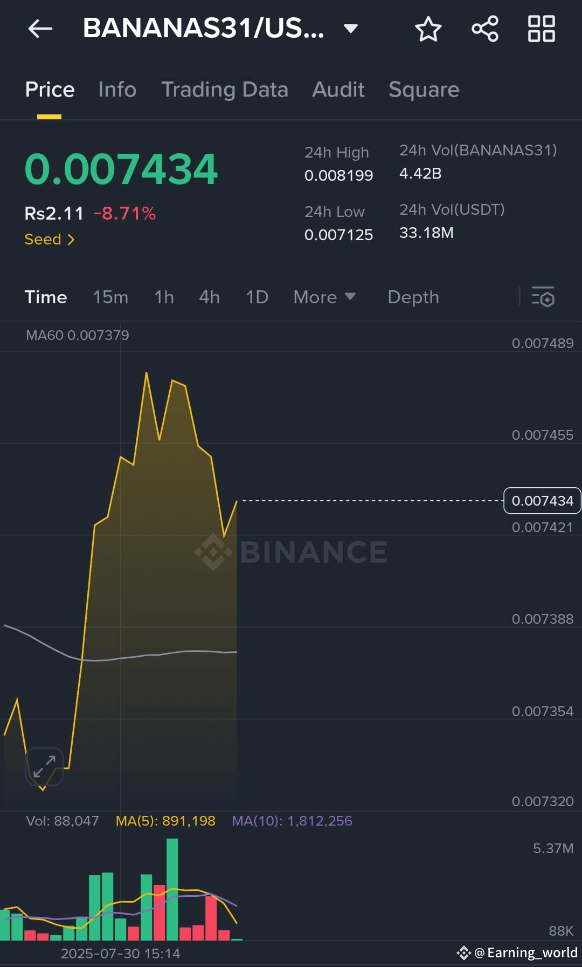Tap the Vol: 88,047 label

pos(63,821)
